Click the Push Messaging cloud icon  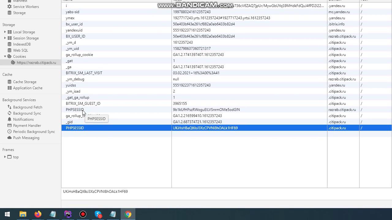point(9,137)
